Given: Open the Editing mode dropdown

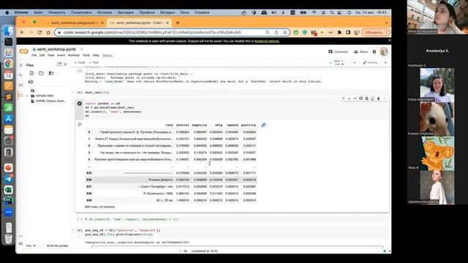Looking at the screenshot, I should (x=370, y=63).
